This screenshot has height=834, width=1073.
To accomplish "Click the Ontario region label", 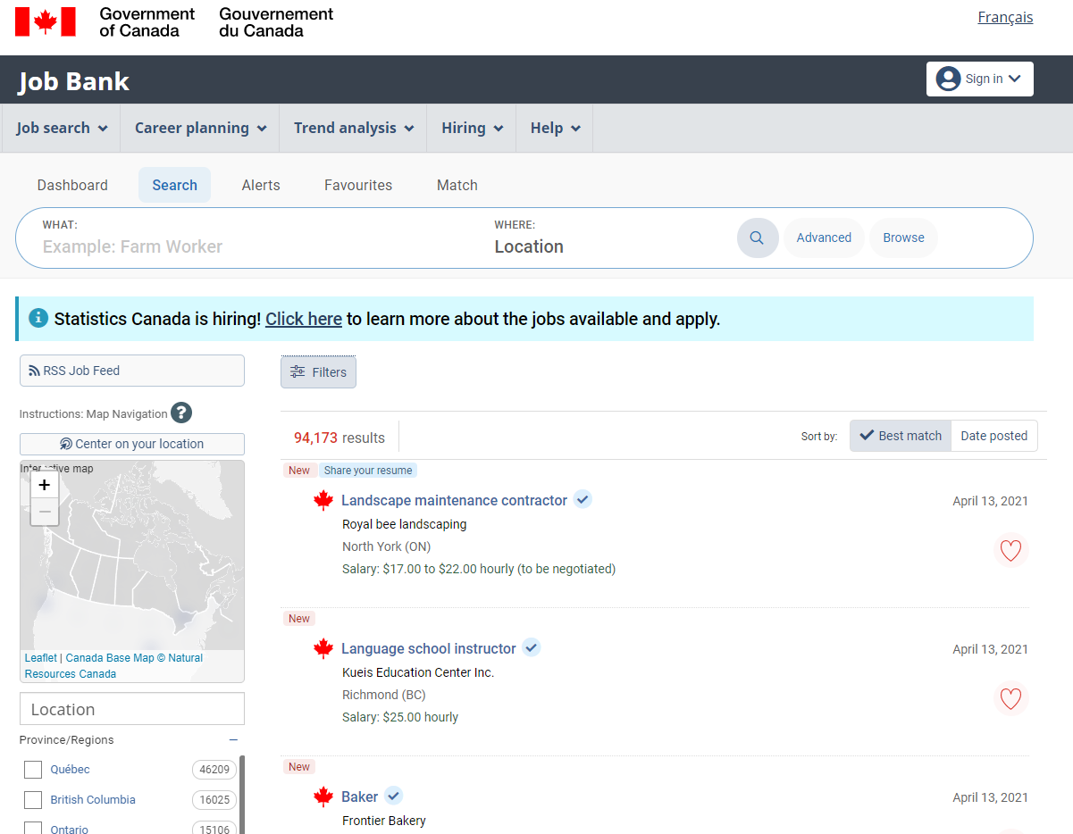I will pyautogui.click(x=70, y=829).
